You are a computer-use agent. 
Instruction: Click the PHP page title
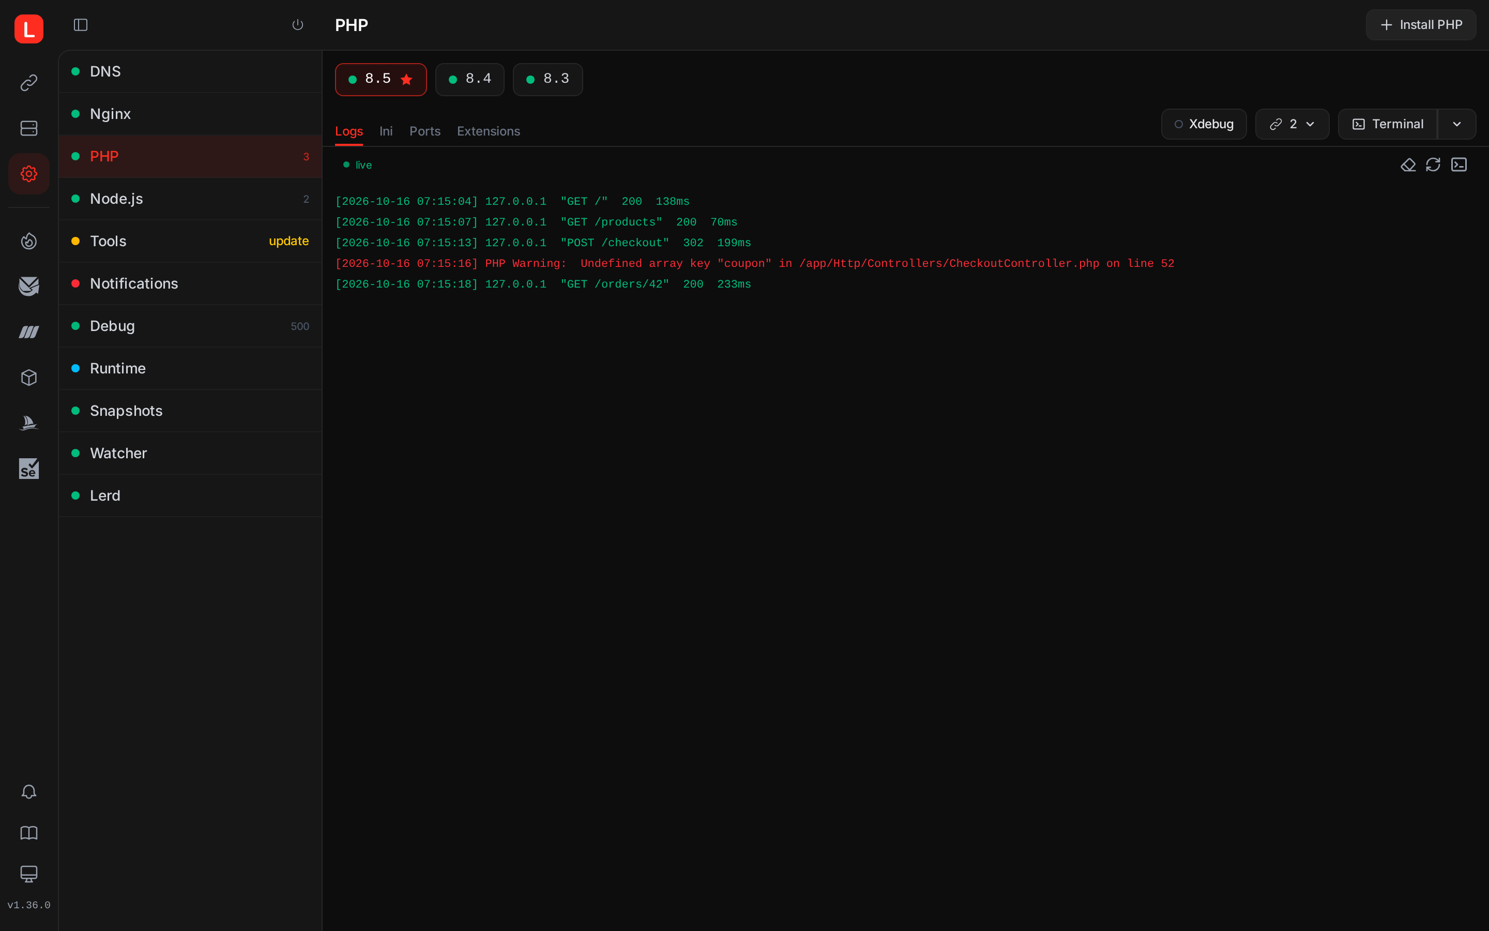click(352, 25)
